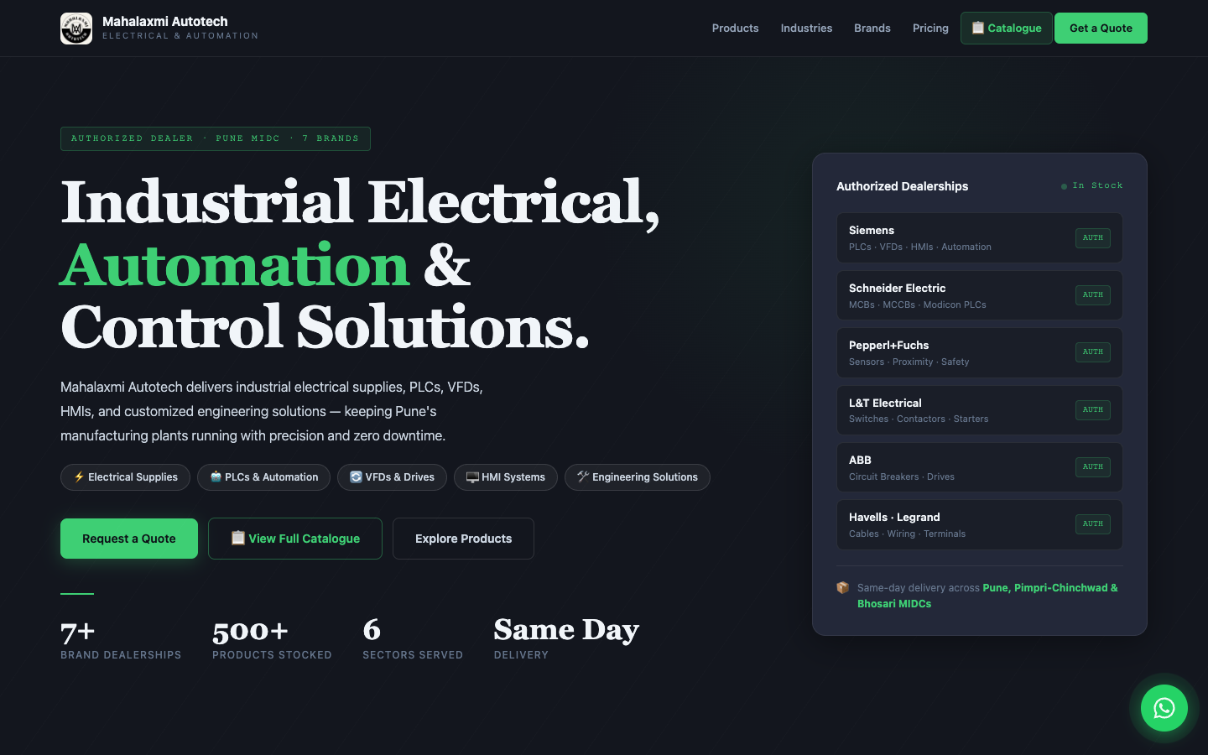Click the In Stock label
The width and height of the screenshot is (1208, 755).
[1097, 185]
